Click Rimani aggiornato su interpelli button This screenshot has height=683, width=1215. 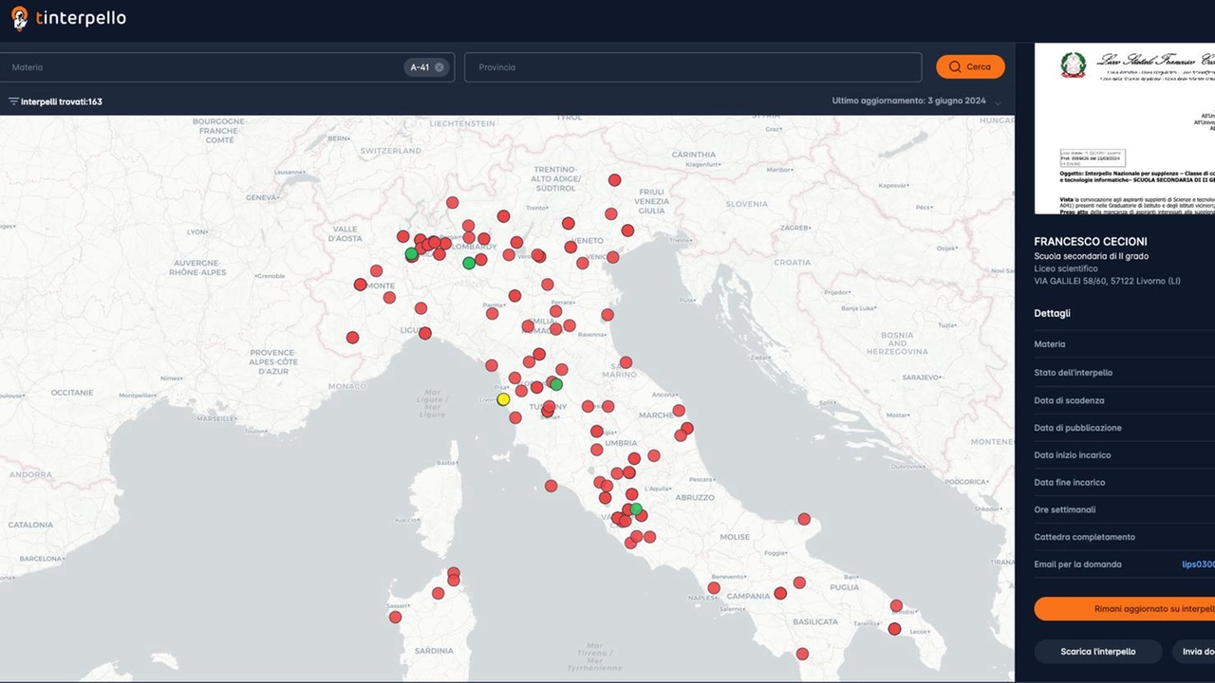click(1124, 609)
